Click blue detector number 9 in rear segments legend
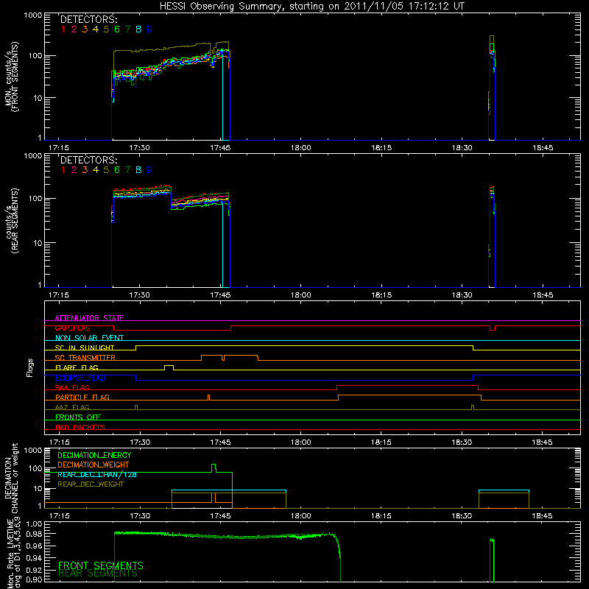 149,170
